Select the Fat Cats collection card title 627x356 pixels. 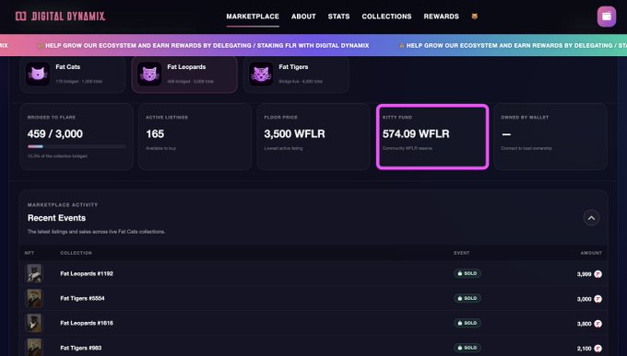[68, 66]
